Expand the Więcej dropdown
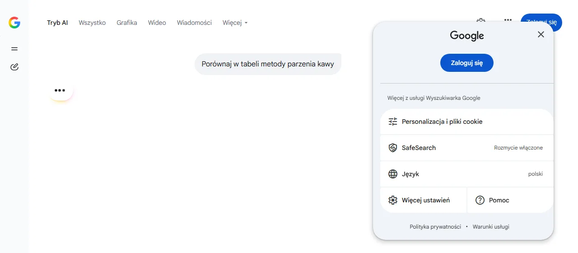Screen dimensions: 578x253 tap(235, 23)
